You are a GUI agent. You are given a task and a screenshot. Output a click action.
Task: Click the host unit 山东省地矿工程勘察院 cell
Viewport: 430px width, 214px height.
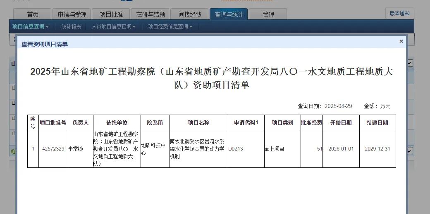point(117,149)
